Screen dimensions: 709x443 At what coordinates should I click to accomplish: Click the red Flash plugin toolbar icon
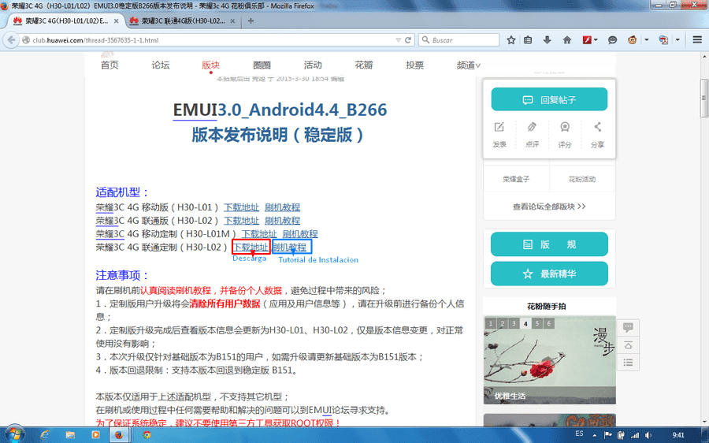tap(587, 40)
